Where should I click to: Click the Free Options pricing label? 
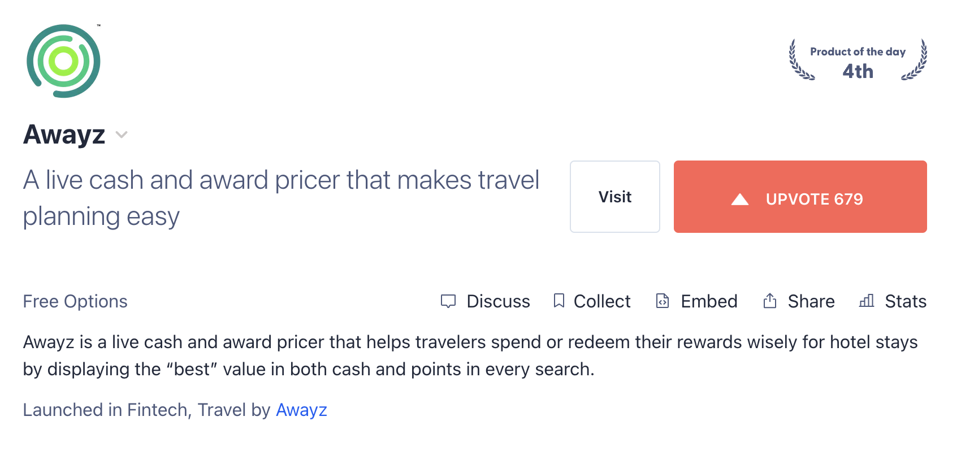click(75, 301)
